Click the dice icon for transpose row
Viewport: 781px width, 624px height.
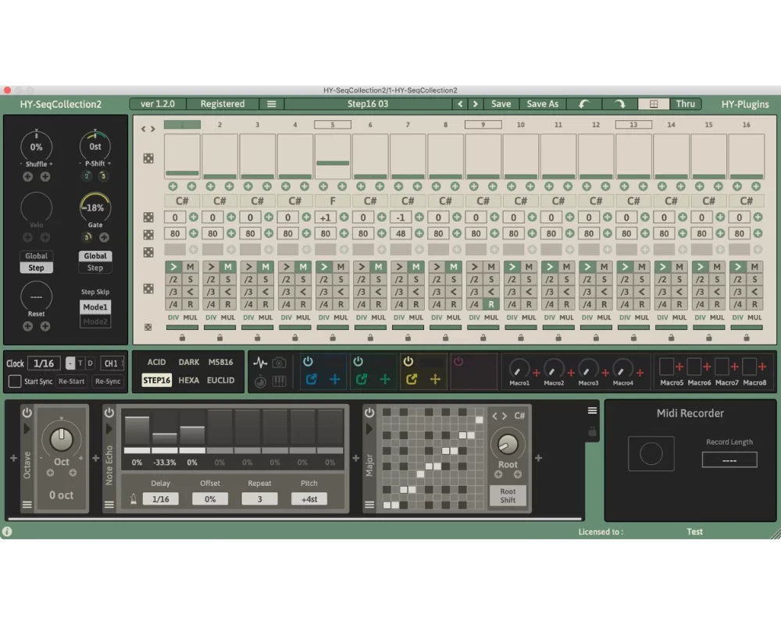pyautogui.click(x=148, y=218)
